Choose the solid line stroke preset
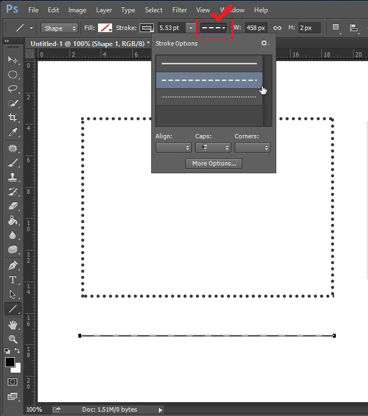368x416 pixels. point(209,64)
